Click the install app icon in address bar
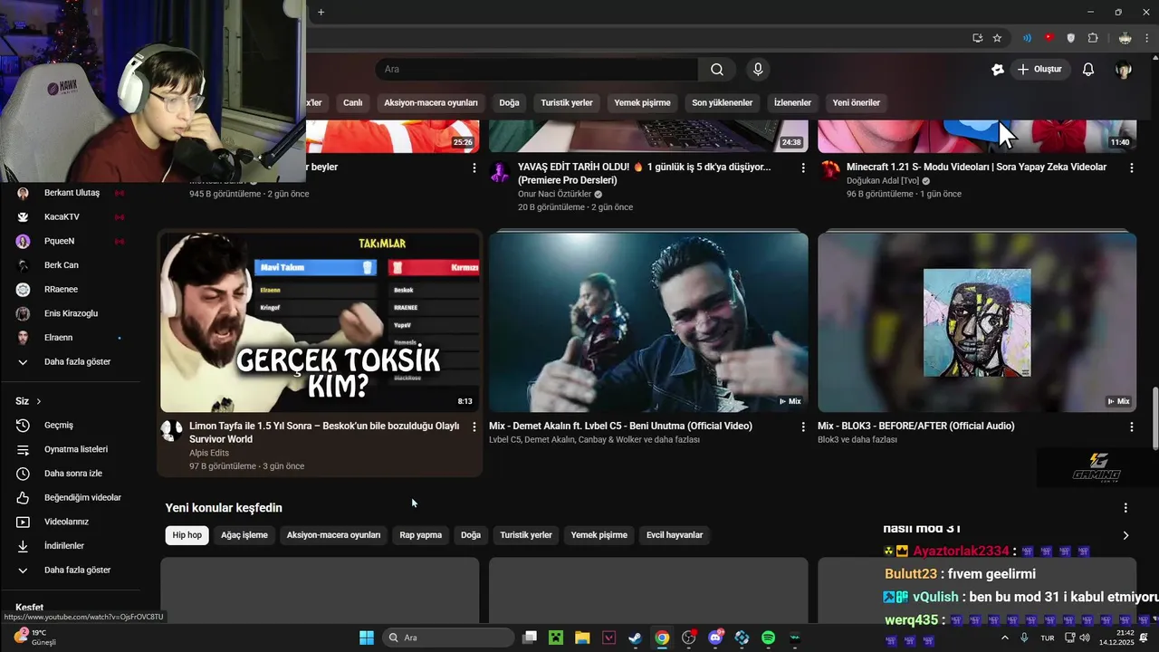1159x652 pixels. 977,38
